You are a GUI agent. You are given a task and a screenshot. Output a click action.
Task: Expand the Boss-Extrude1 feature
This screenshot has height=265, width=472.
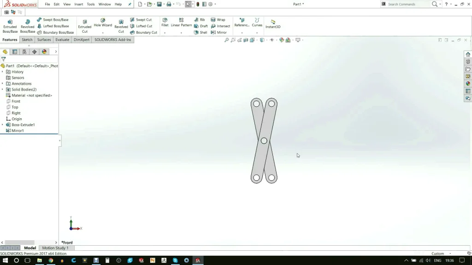pyautogui.click(x=2, y=124)
